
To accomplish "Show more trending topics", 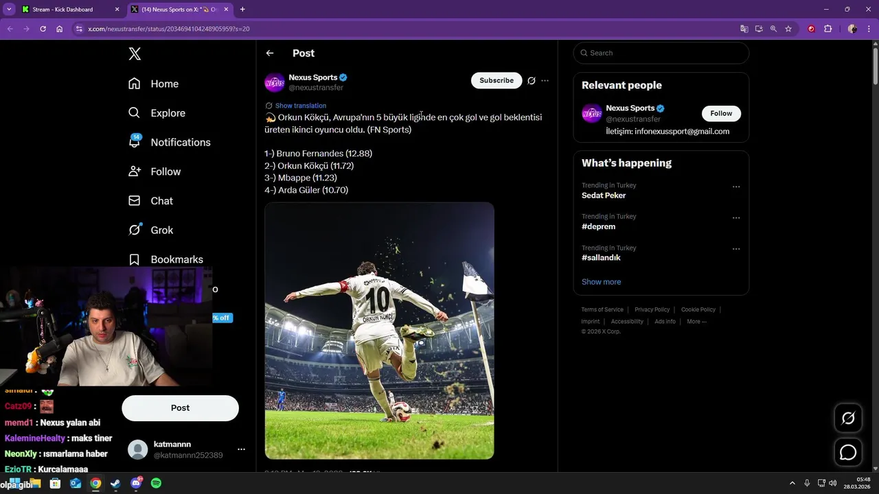I will [601, 282].
